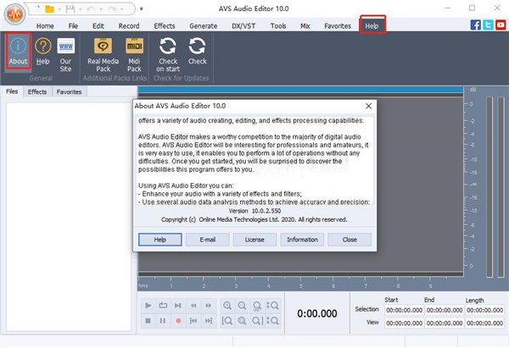Image resolution: width=509 pixels, height=348 pixels.
Task: Click the E-mail button in About dialog
Action: pos(207,240)
